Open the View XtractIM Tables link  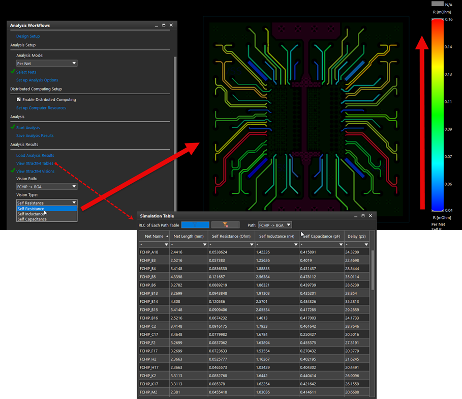pos(35,163)
